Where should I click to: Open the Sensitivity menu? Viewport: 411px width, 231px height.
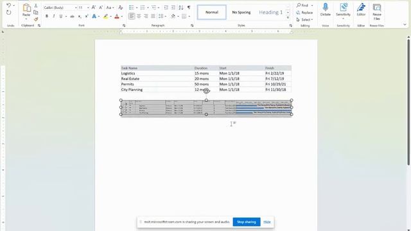coord(343,11)
